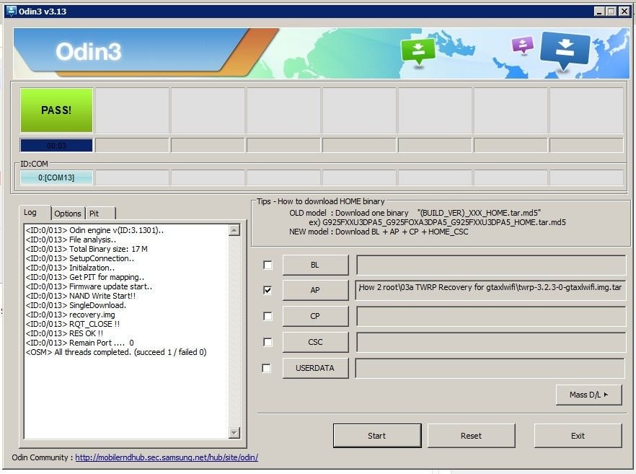Switch to the Options tab

click(68, 214)
